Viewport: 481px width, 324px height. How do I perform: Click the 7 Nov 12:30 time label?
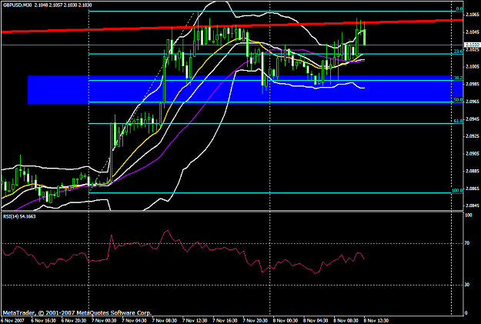tap(195, 320)
